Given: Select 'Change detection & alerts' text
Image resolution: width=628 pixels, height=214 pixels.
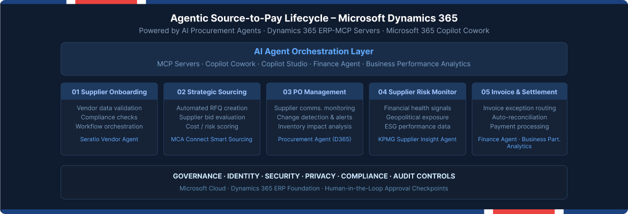Looking at the screenshot, I should point(315,117).
